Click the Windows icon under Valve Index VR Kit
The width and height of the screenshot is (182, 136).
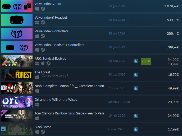pos(37,9)
